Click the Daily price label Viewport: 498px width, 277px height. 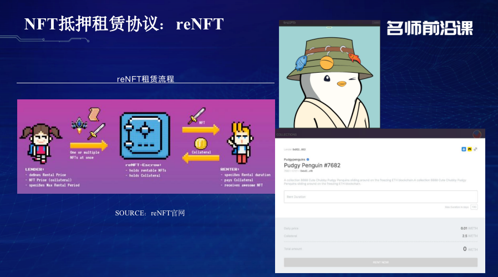[x=291, y=228]
